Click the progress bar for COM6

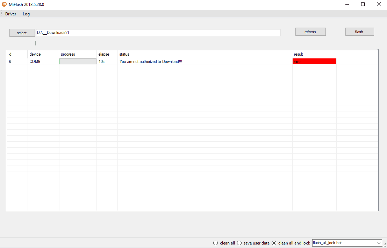[78, 62]
